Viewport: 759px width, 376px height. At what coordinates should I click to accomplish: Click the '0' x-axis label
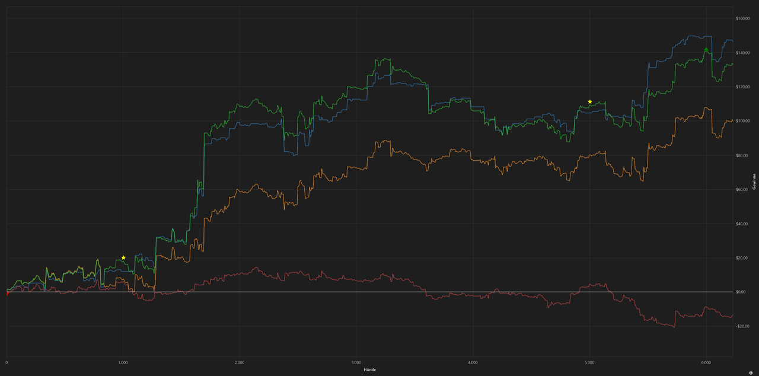[7, 362]
